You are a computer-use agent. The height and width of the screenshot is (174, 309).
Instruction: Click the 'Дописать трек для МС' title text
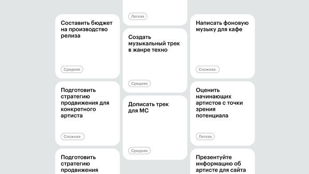click(x=148, y=107)
